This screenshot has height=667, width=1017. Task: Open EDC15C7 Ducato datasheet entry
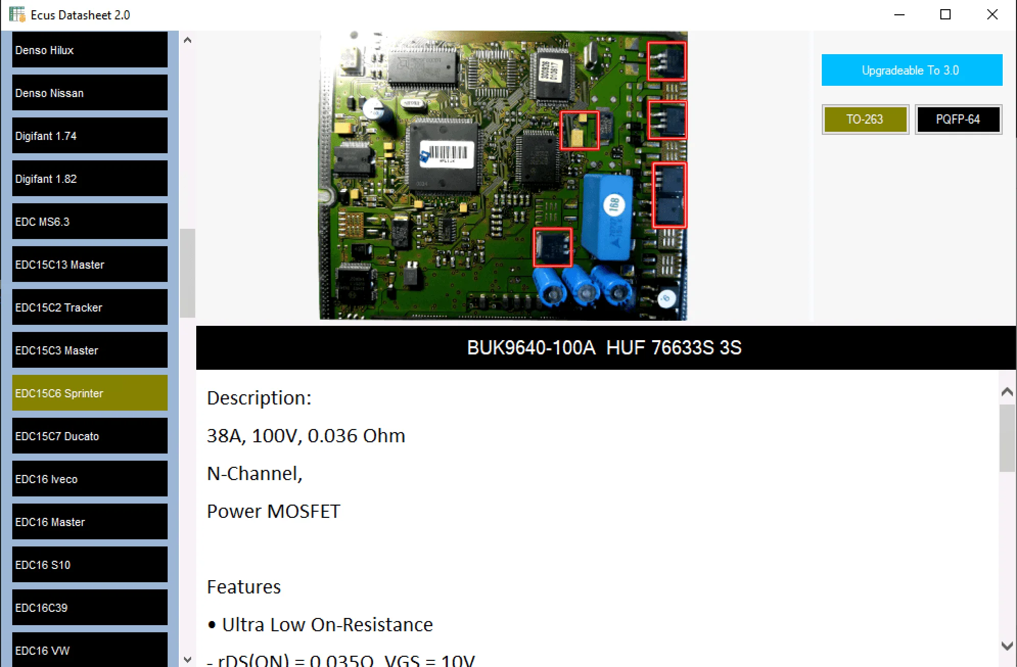89,436
